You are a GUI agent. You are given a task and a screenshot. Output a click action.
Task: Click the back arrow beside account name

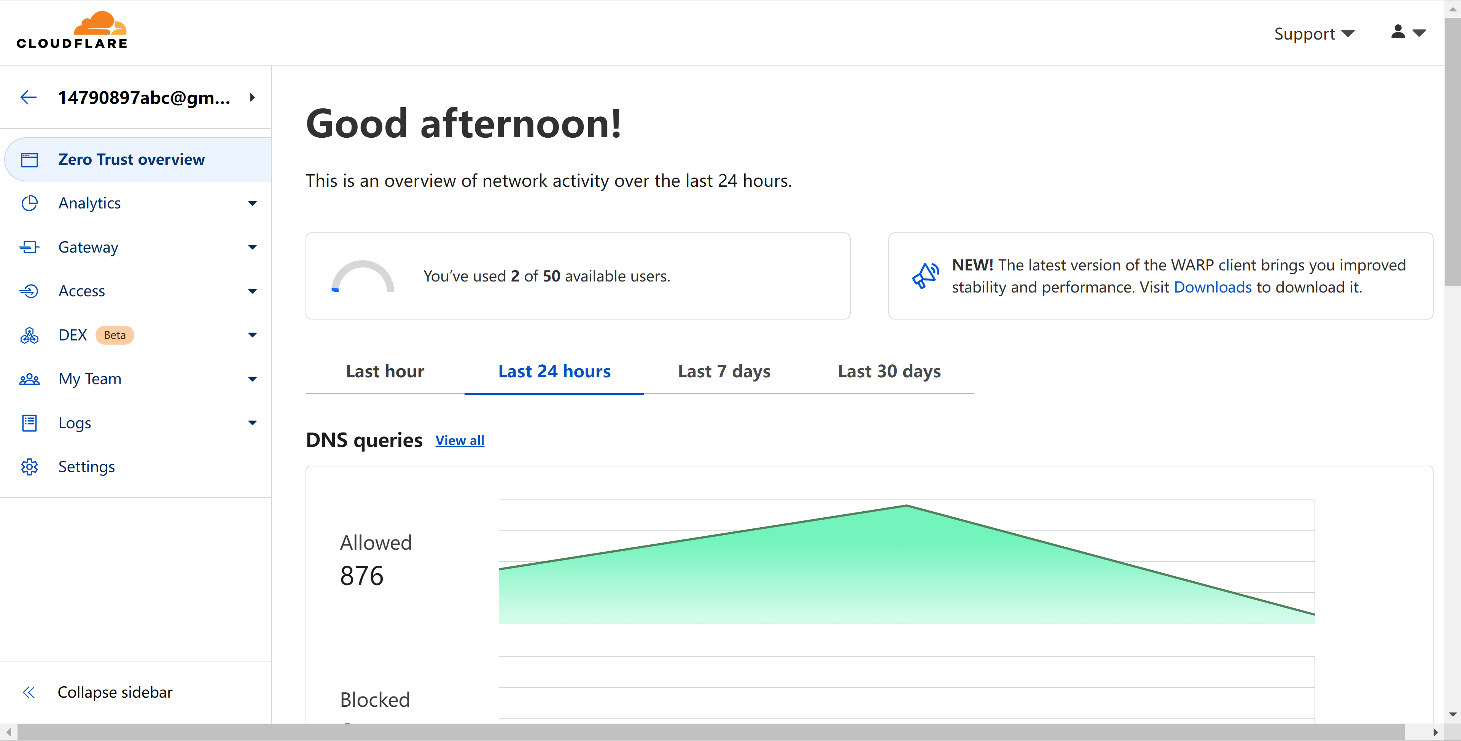[29, 97]
